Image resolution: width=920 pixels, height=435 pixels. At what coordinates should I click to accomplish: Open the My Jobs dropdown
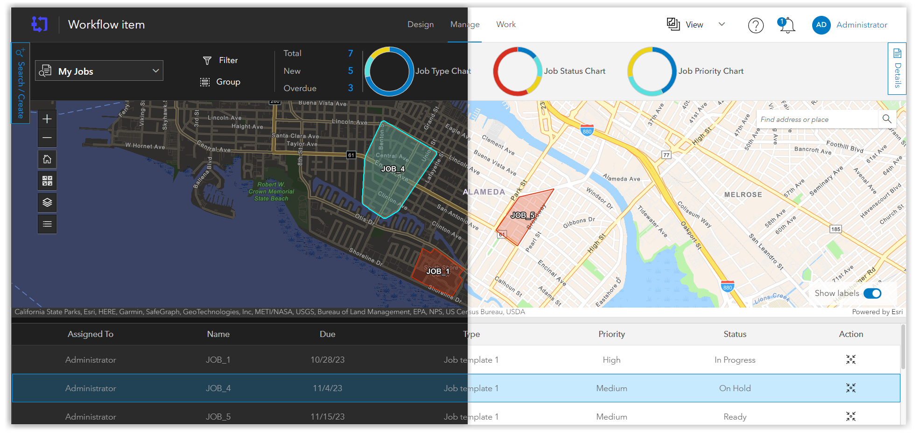point(155,70)
